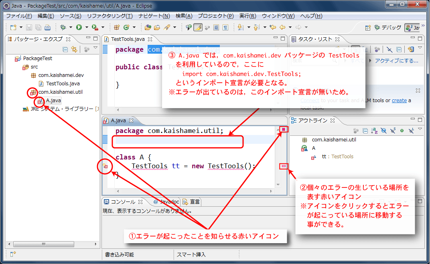Close the コンソール view tab
Image resolution: width=430 pixels, height=264 pixels.
140,202
